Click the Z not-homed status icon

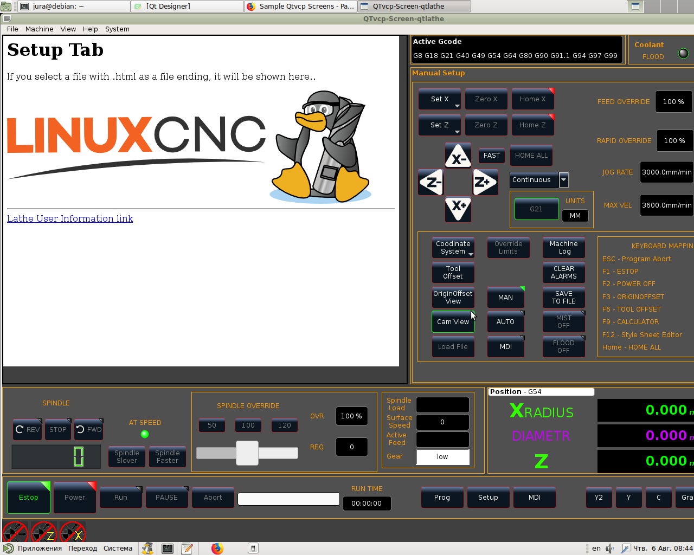point(44,532)
